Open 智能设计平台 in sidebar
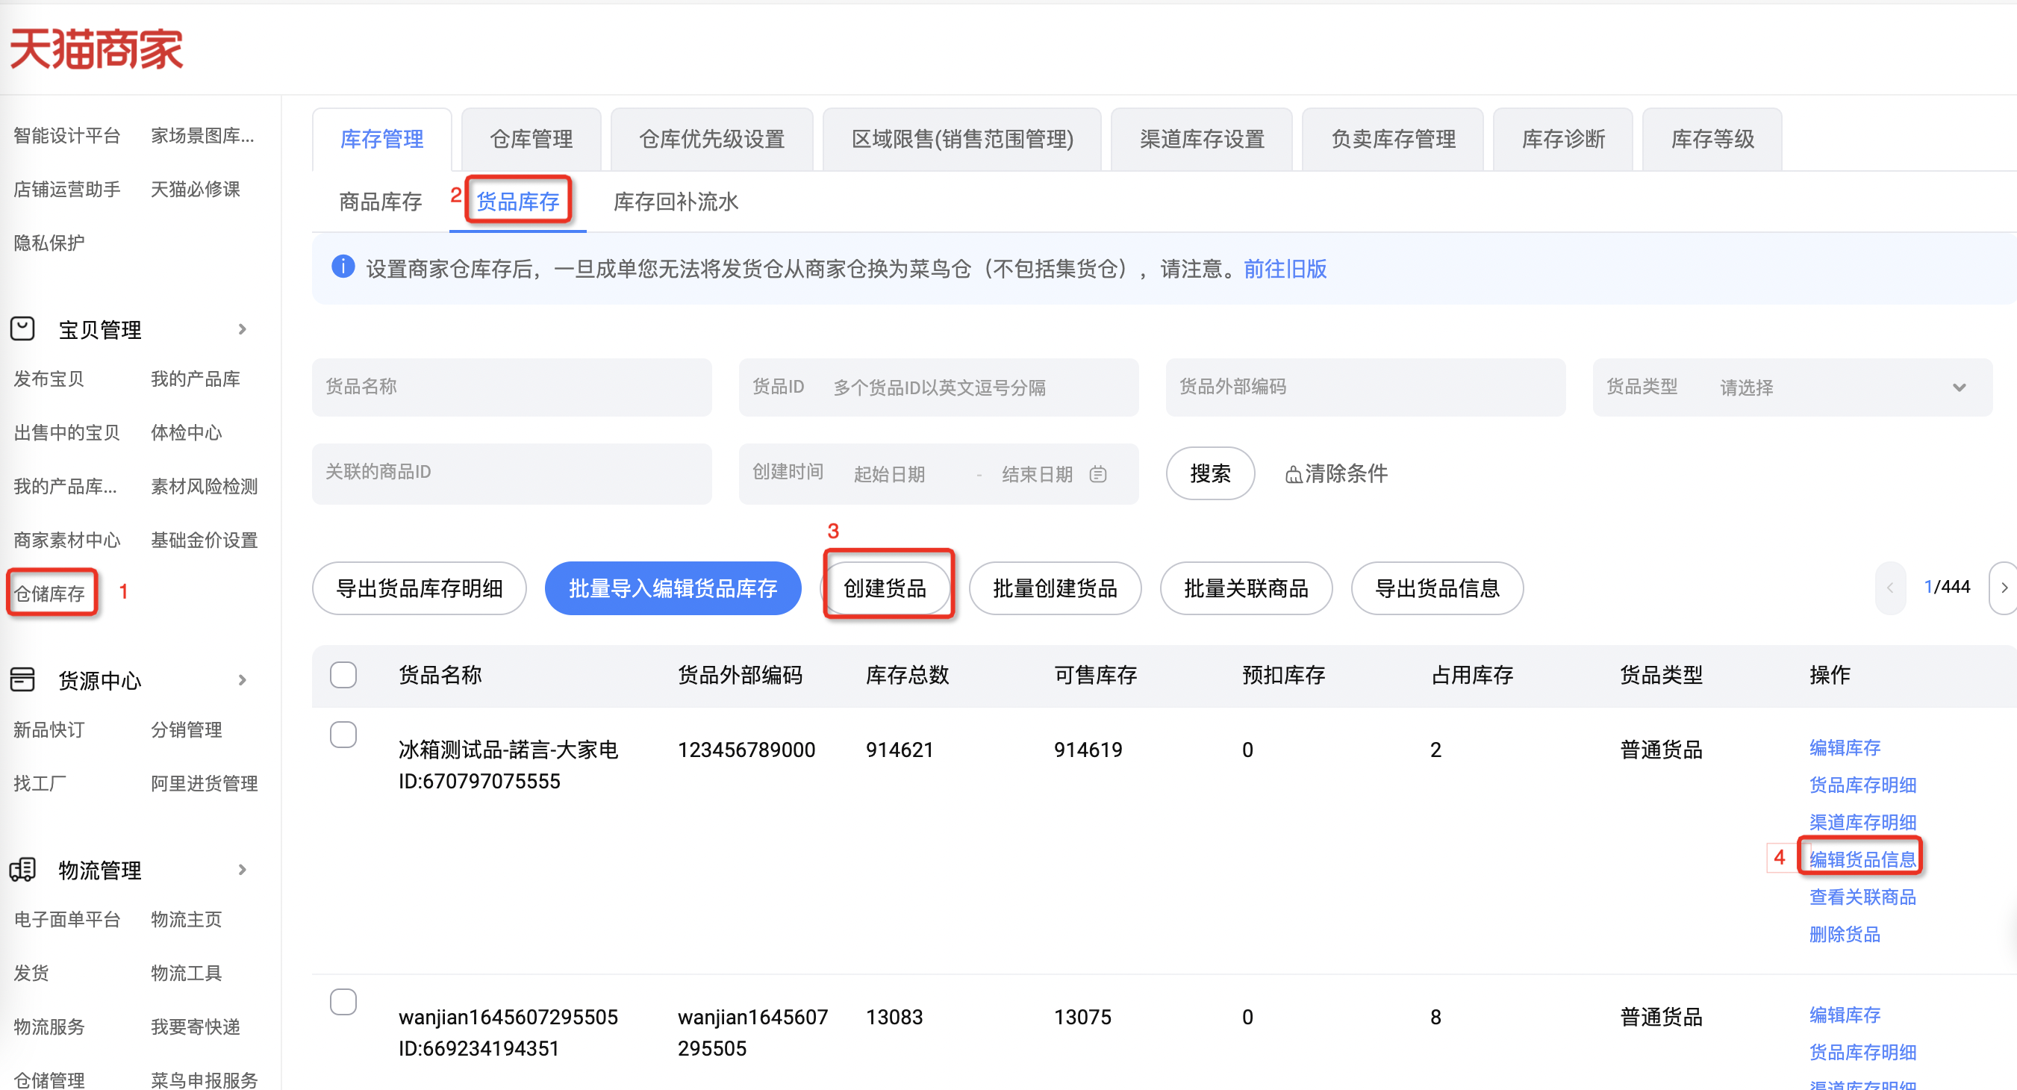The image size is (2017, 1090). pyautogui.click(x=67, y=136)
